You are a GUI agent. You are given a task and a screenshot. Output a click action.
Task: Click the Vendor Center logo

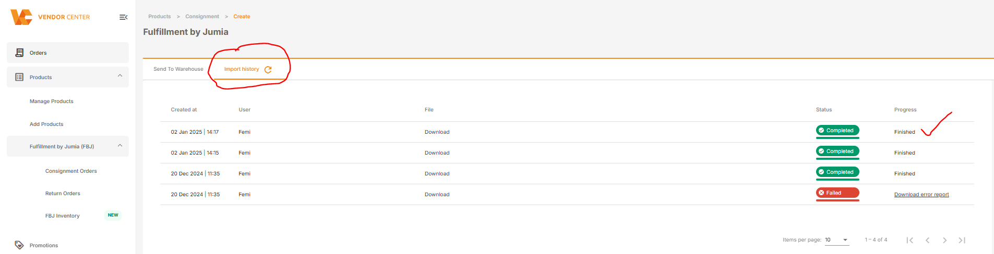[x=50, y=17]
